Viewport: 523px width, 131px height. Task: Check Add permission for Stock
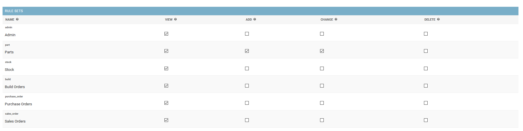tap(247, 69)
